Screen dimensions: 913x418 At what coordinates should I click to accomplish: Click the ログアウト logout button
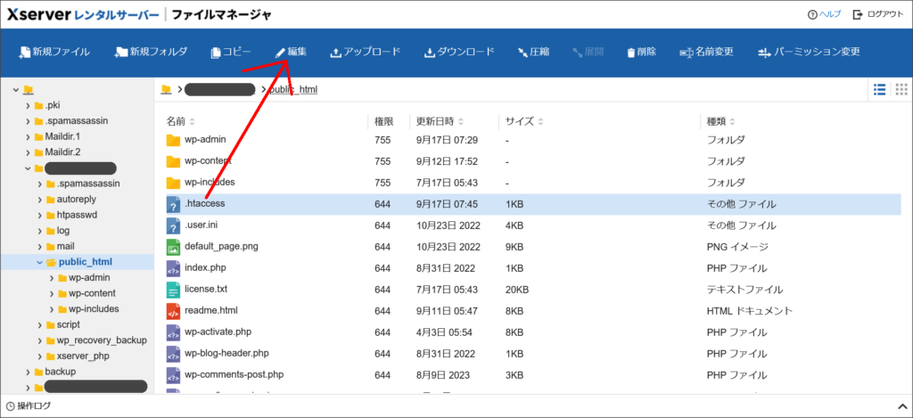876,15
